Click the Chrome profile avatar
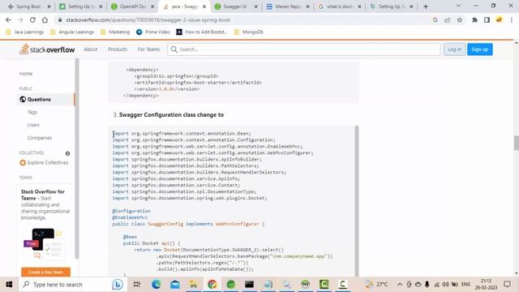Viewport: 519px width, 292px height. coord(499,20)
